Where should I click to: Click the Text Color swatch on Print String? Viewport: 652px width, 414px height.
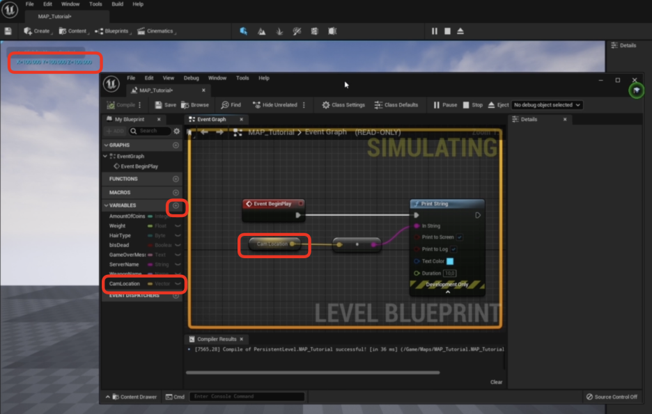pyautogui.click(x=450, y=261)
